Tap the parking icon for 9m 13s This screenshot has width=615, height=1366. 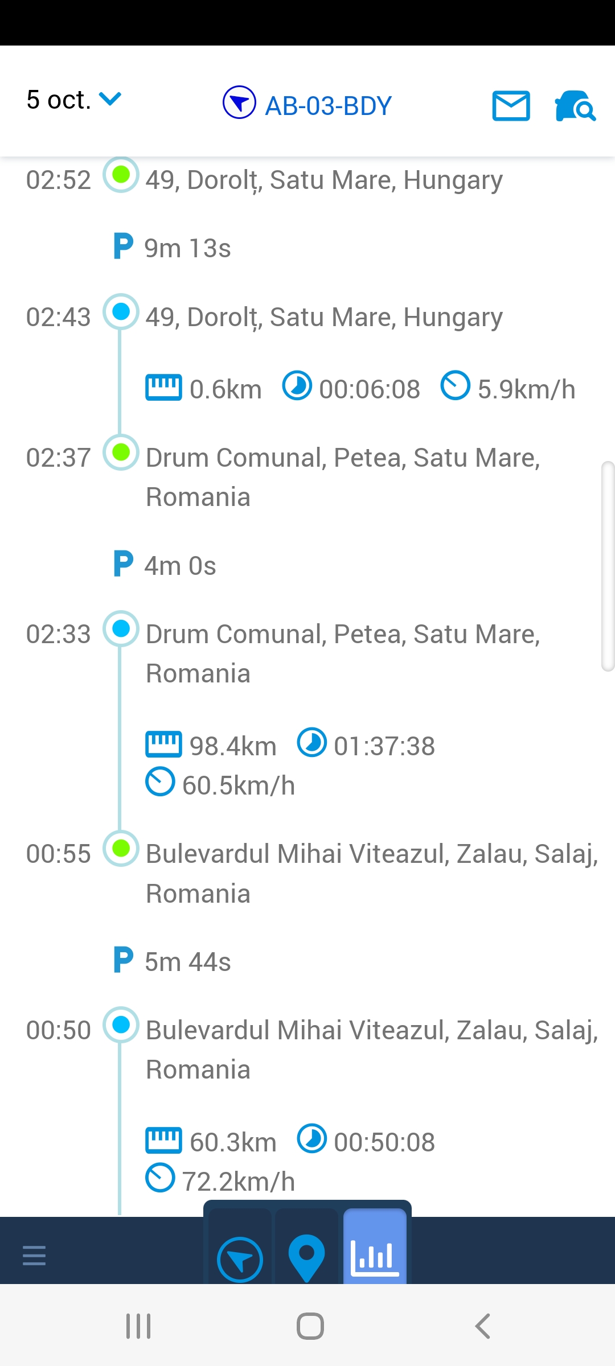click(123, 246)
